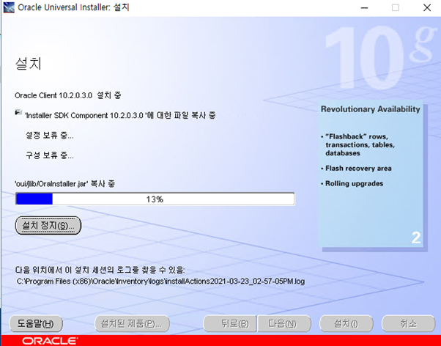Click the Flash recovery area bullet

click(x=356, y=169)
